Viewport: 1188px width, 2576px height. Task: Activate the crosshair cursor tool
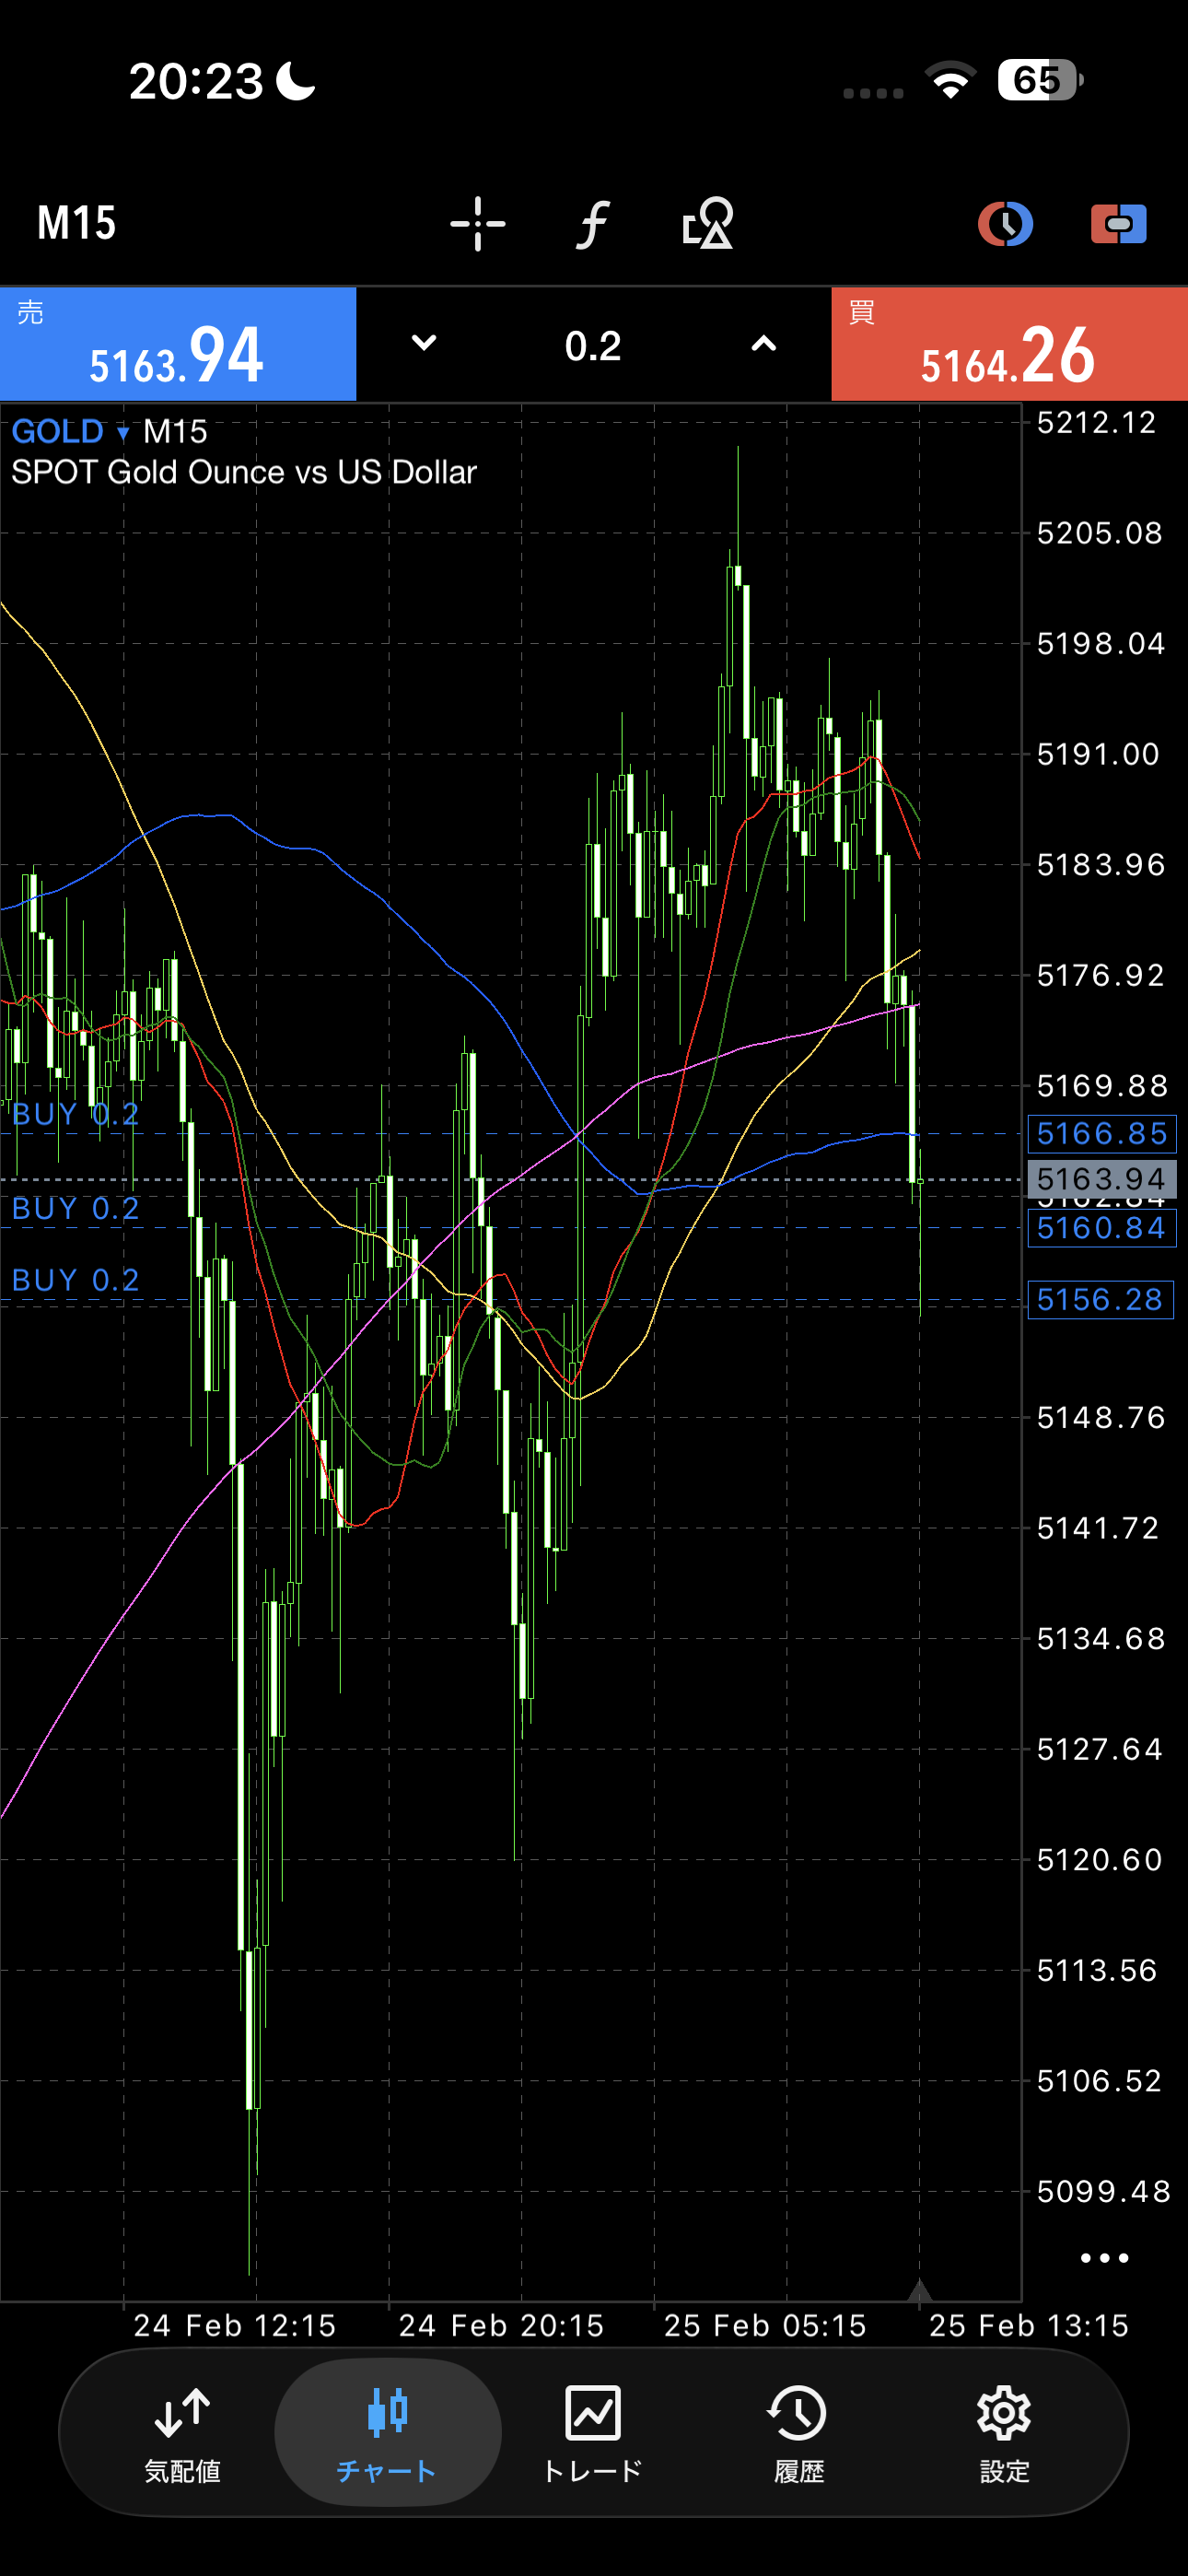477,223
